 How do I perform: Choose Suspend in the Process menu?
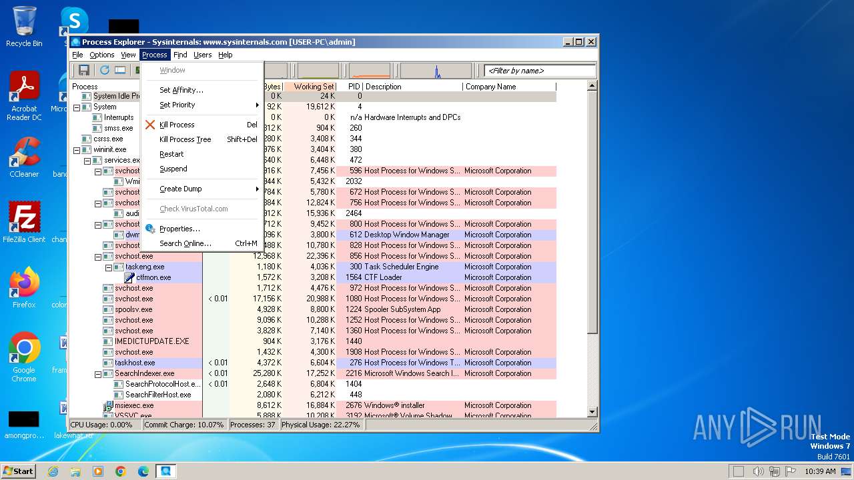202,169
